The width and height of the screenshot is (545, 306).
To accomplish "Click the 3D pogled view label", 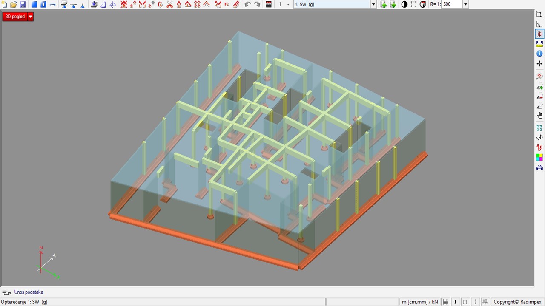I will pos(15,17).
